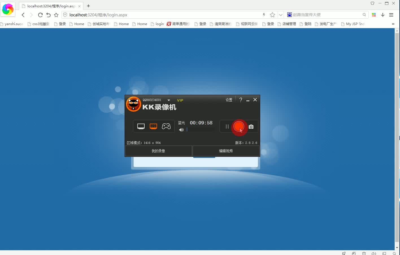This screenshot has height=255, width=400.
Task: Click the red record button in KK recorder
Action: (239, 127)
